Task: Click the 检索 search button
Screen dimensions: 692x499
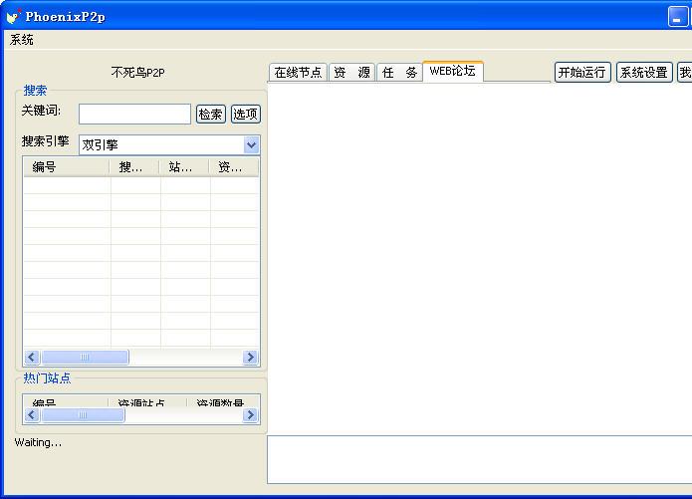Action: pos(210,114)
